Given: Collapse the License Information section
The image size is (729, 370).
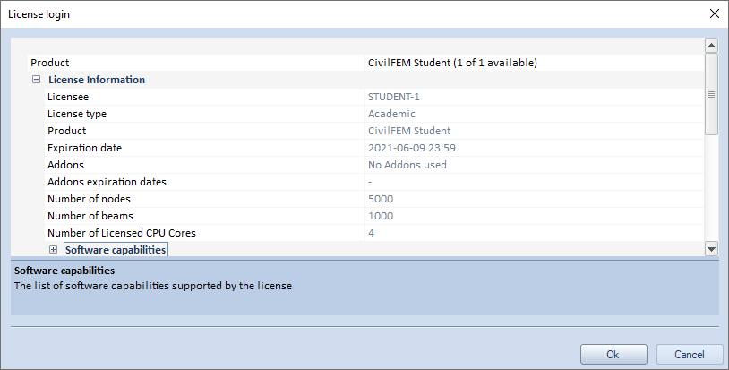Looking at the screenshot, I should 37,80.
